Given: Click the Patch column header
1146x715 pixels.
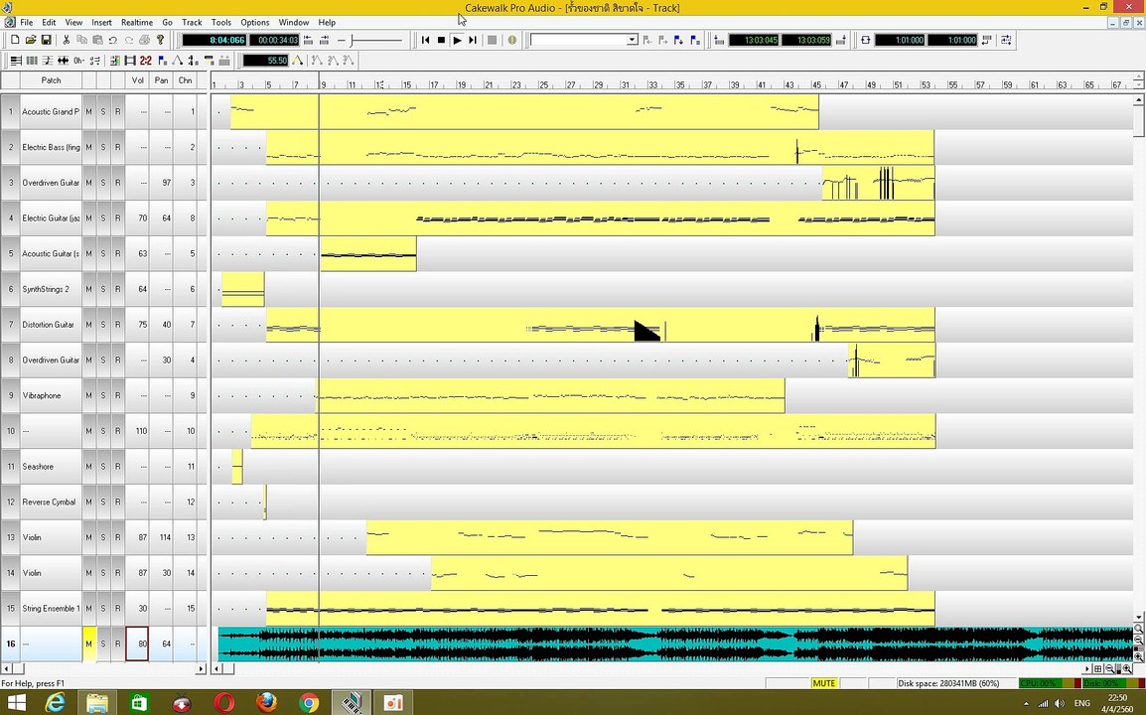Looking at the screenshot, I should click(x=52, y=80).
